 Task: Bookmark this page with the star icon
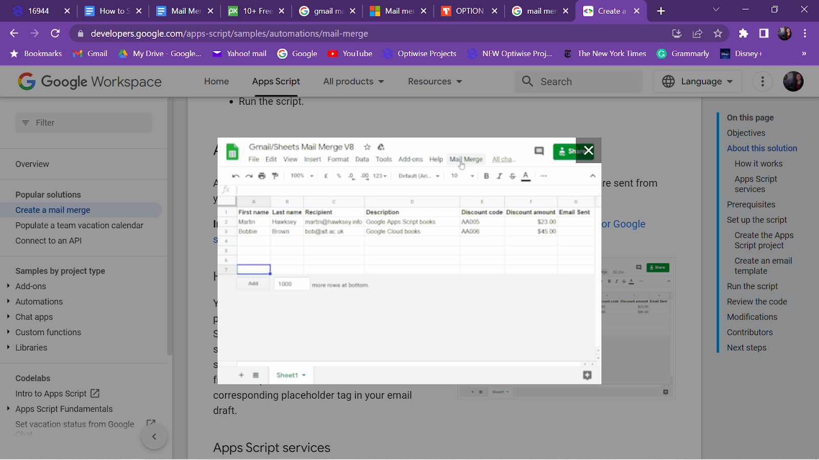tap(718, 33)
